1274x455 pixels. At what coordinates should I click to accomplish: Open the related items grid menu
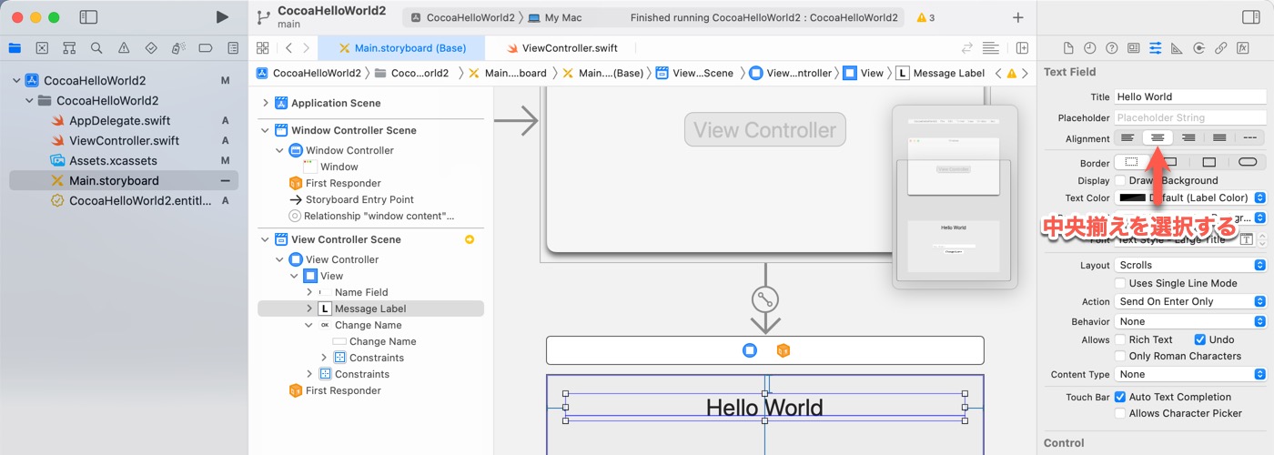(262, 48)
